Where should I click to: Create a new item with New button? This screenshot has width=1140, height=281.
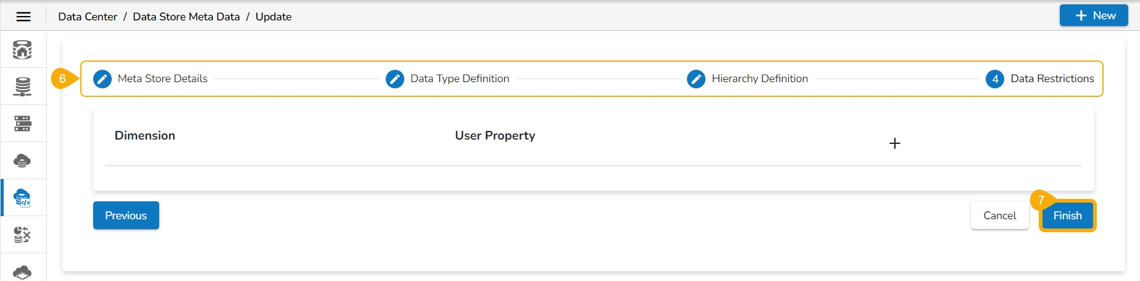[x=1094, y=15]
